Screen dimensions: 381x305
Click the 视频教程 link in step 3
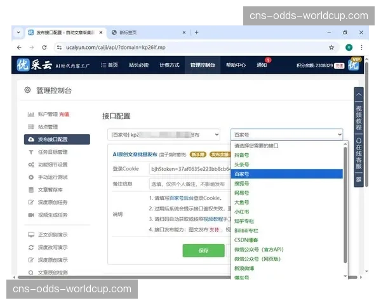point(213,219)
